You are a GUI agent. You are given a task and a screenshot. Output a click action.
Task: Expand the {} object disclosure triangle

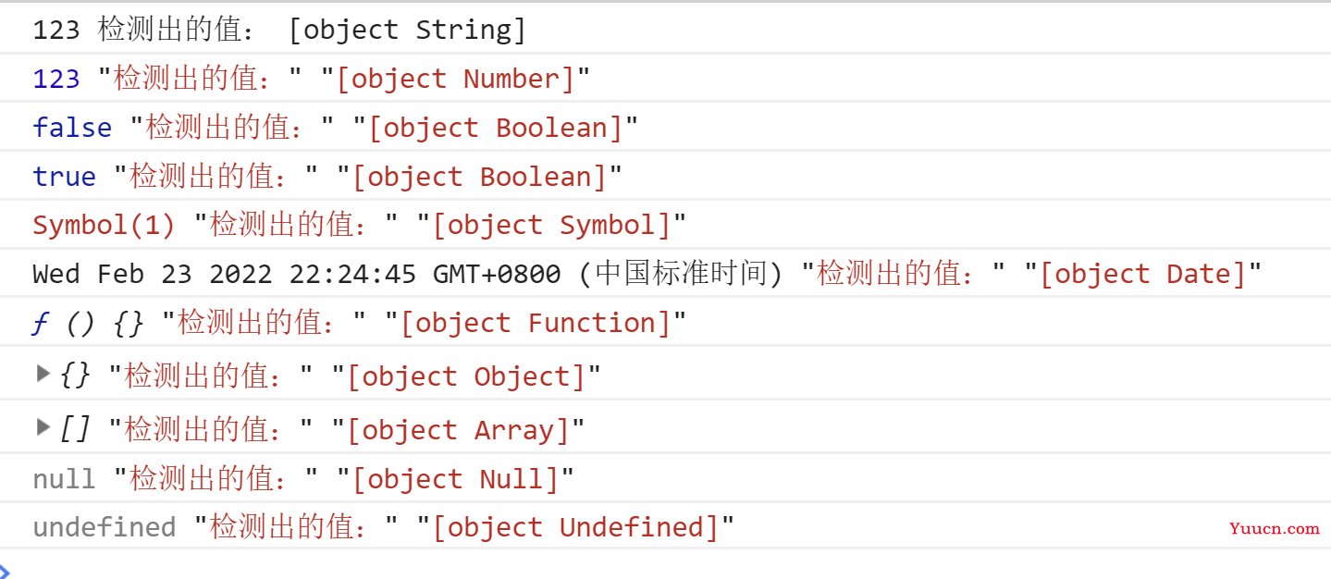pyautogui.click(x=43, y=373)
